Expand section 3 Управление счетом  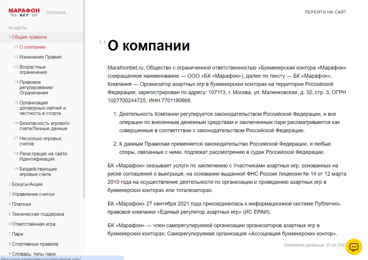(33, 194)
